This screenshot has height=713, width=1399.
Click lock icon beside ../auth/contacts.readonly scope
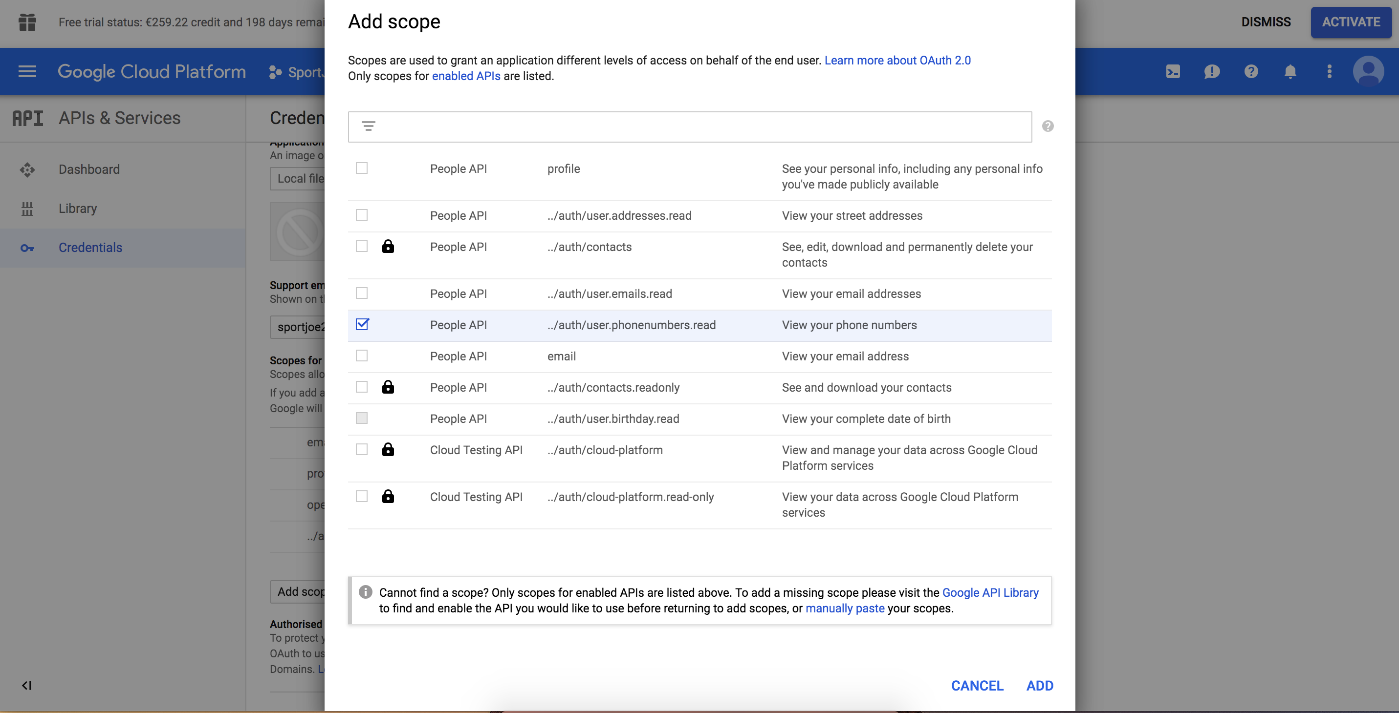pyautogui.click(x=388, y=387)
